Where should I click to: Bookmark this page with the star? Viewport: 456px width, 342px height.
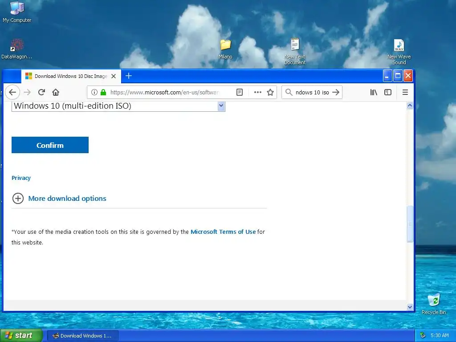[x=270, y=92]
